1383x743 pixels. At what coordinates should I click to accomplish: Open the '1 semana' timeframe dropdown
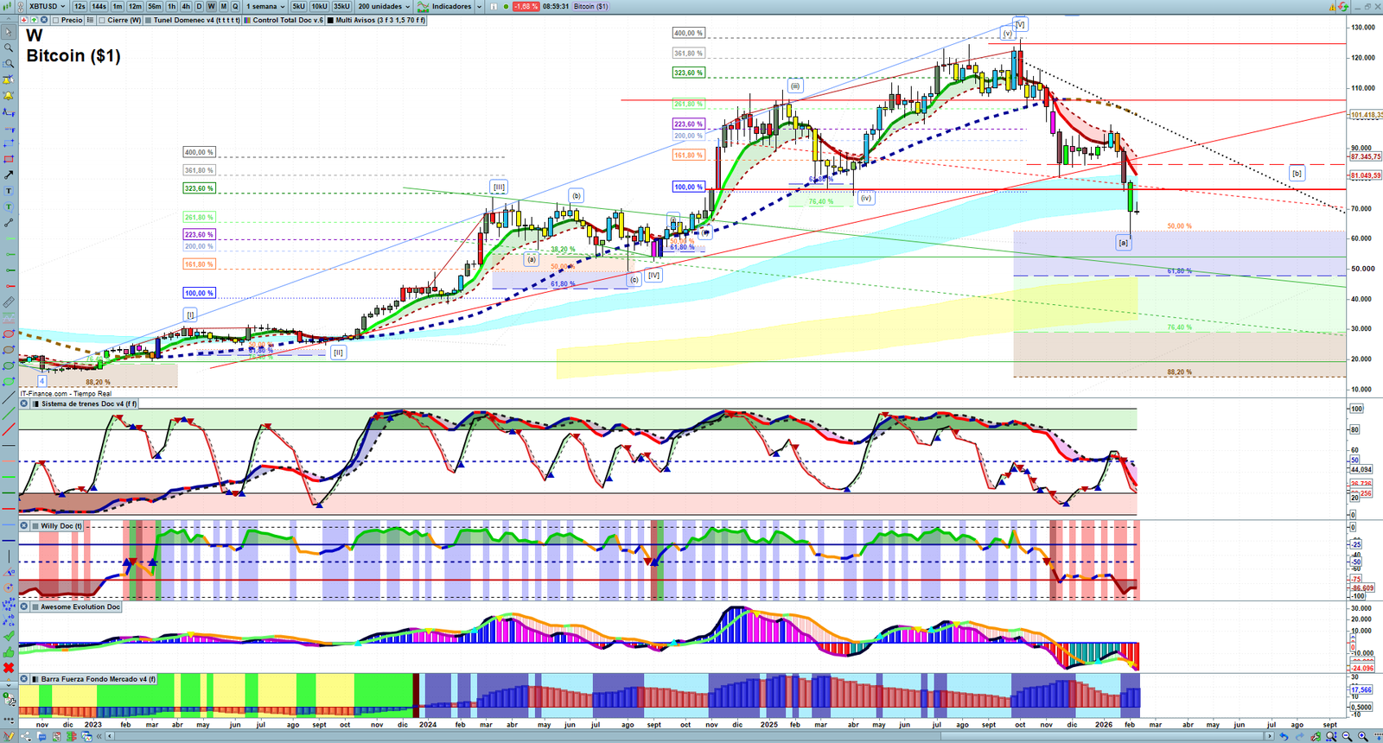pos(265,6)
